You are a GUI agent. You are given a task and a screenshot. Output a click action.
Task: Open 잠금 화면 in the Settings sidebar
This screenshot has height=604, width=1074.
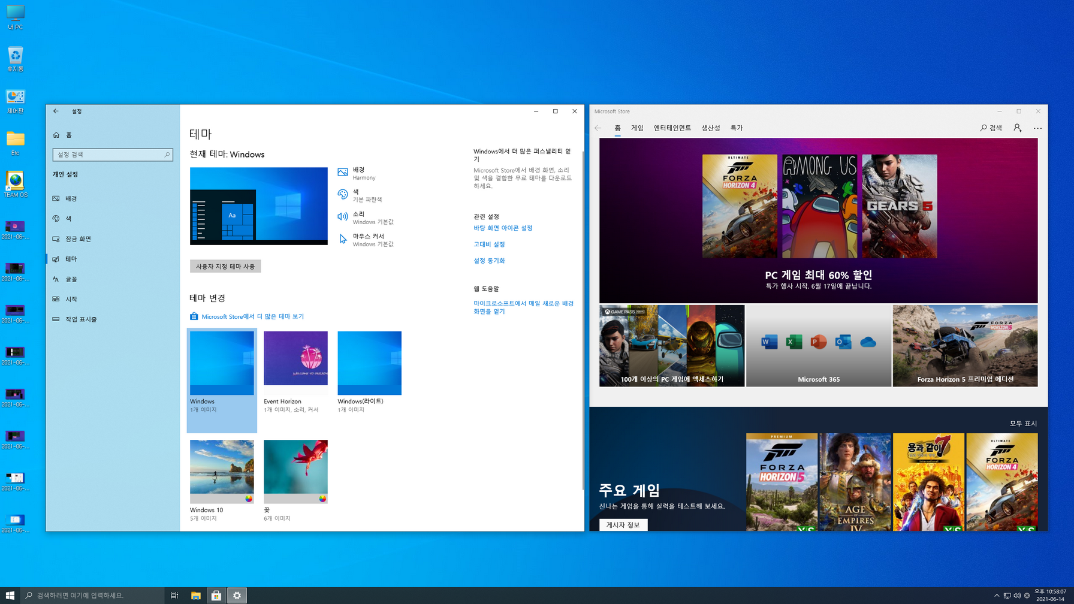point(113,238)
